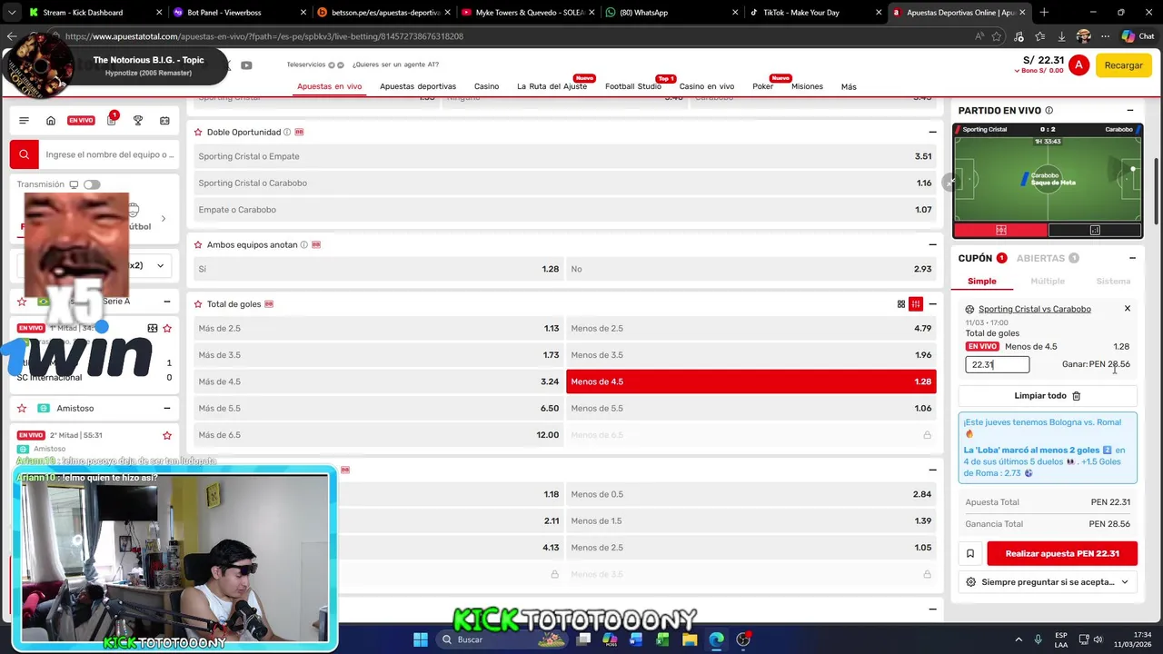
Task: Favorite the Amistoso league star
Action: (x=22, y=409)
